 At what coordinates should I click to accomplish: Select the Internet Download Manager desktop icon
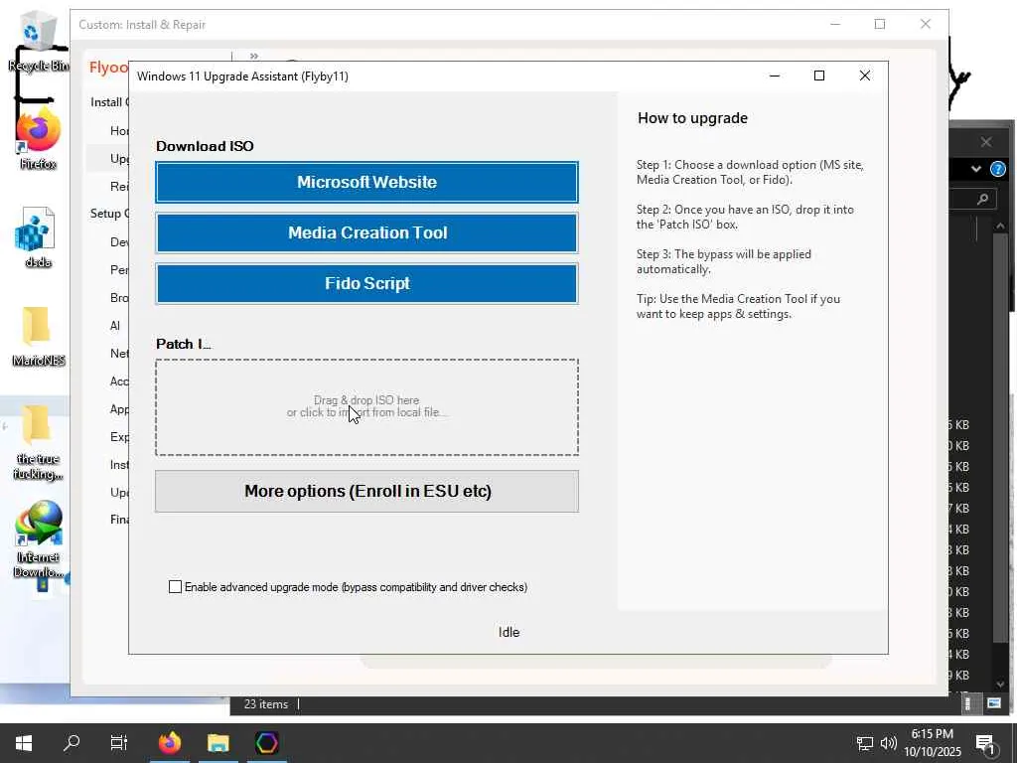click(x=38, y=539)
